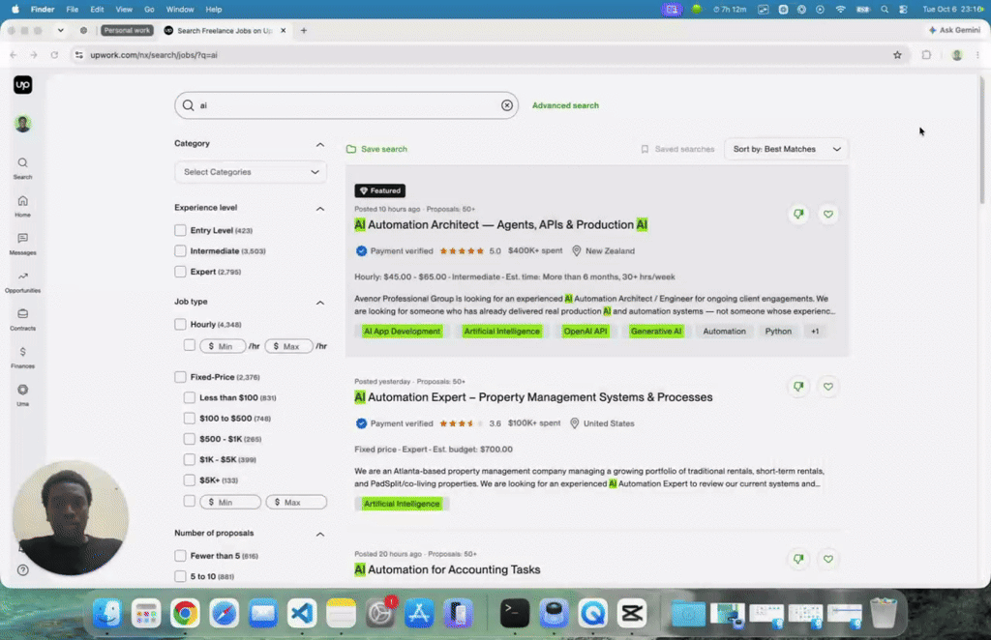Collapse the Number of proposals section
The image size is (991, 640).
point(319,534)
